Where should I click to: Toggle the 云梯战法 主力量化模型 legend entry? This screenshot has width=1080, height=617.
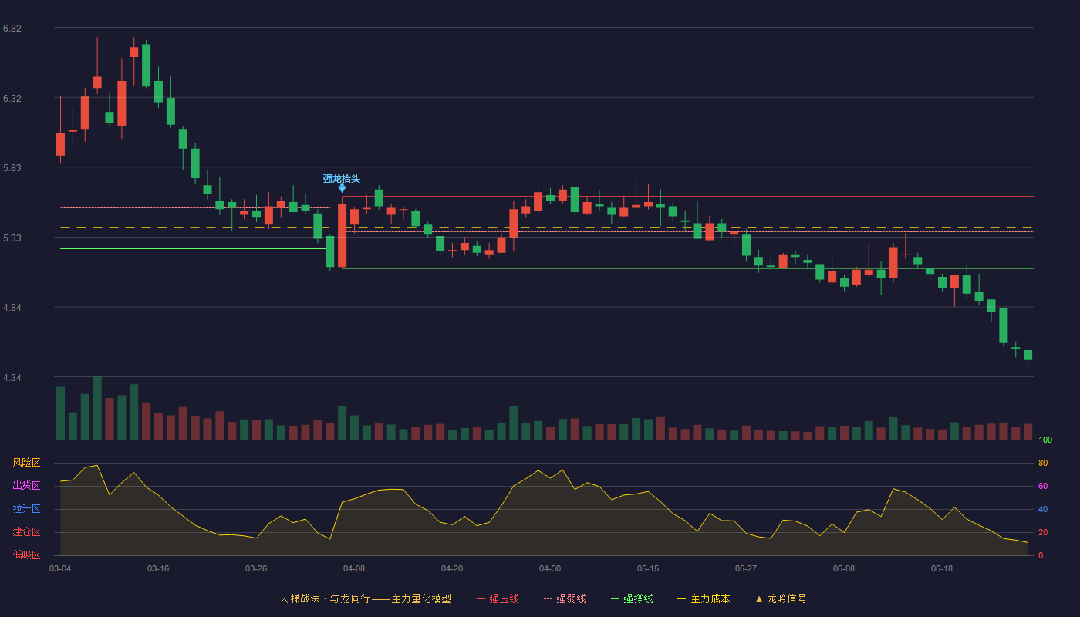click(365, 598)
